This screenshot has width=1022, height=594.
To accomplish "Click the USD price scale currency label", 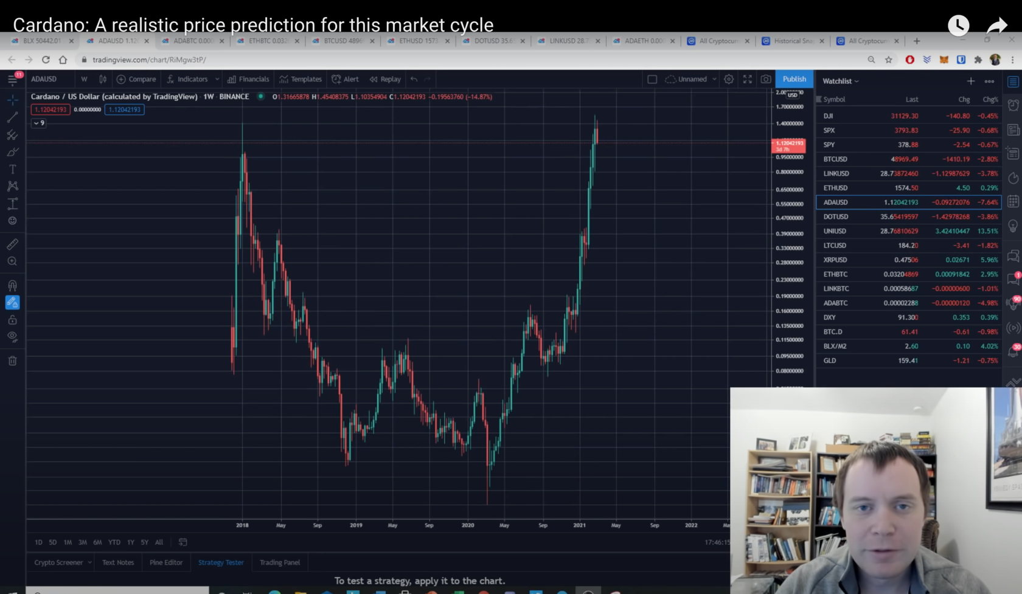I will pos(793,95).
